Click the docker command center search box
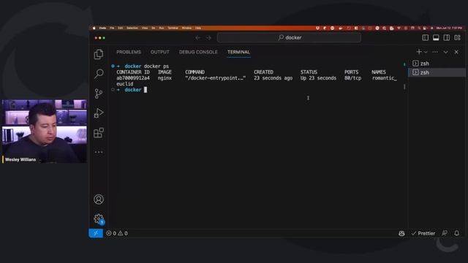The width and height of the screenshot is (468, 263). coord(289,37)
